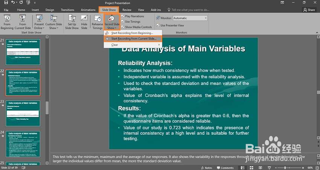Select slide 23 thumbnail
Screen dimensions: 320x170
[23, 113]
